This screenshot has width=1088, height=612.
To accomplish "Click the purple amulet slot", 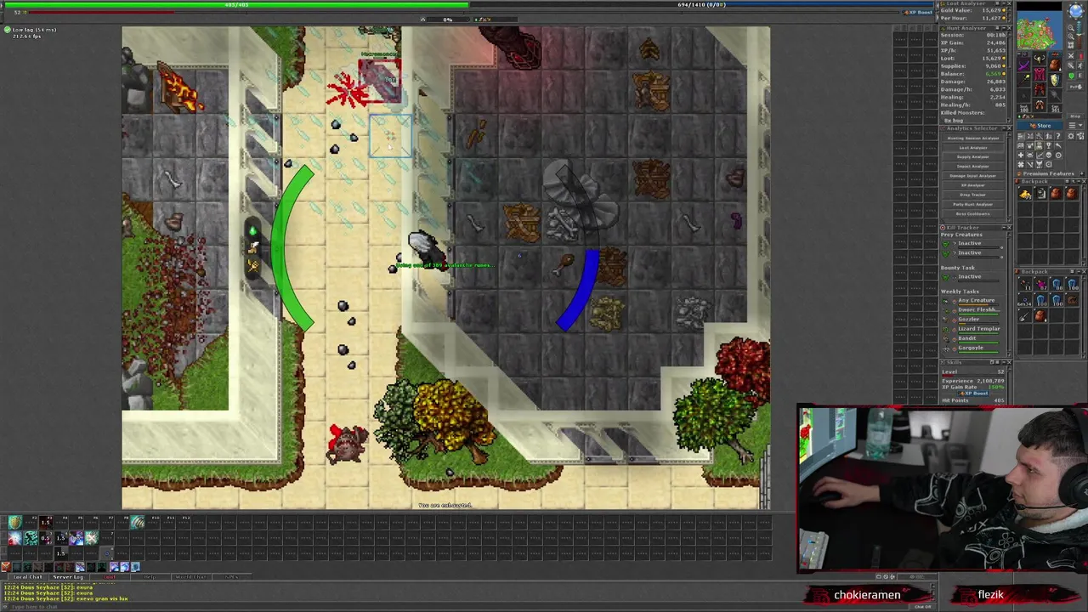I will coord(1024,65).
